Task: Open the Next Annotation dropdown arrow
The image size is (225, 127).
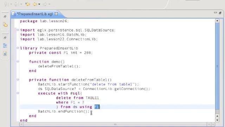Action: pyautogui.click(x=11, y=4)
